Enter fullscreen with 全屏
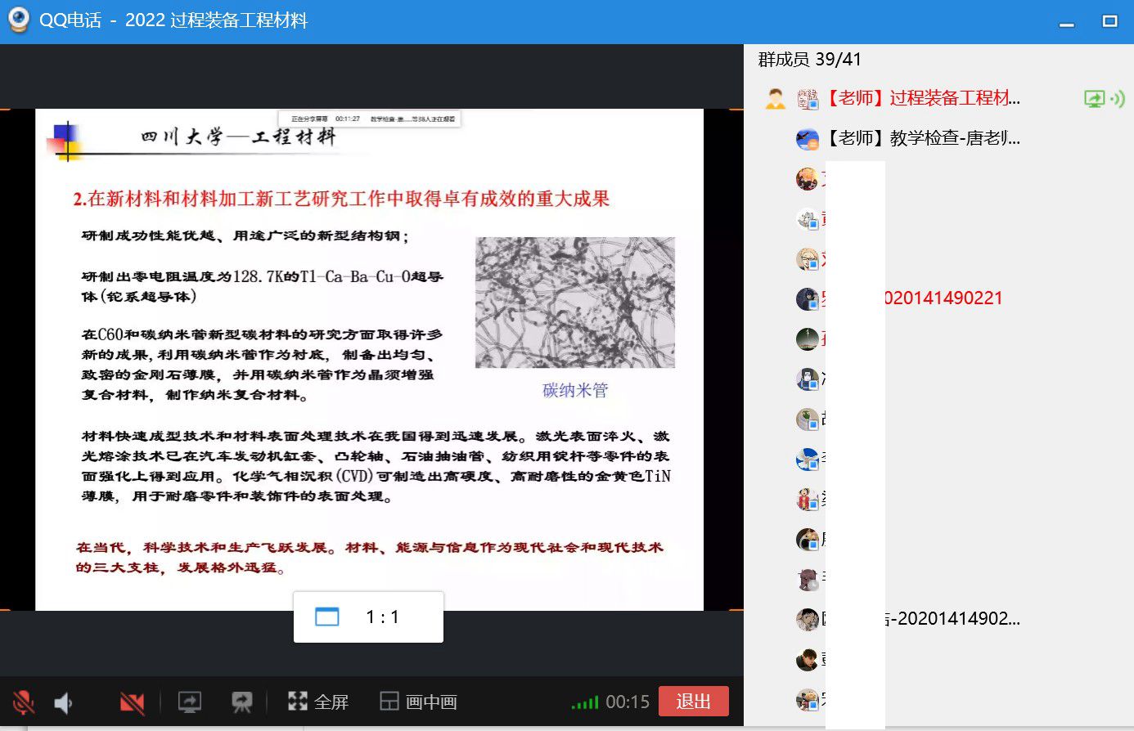 click(318, 702)
